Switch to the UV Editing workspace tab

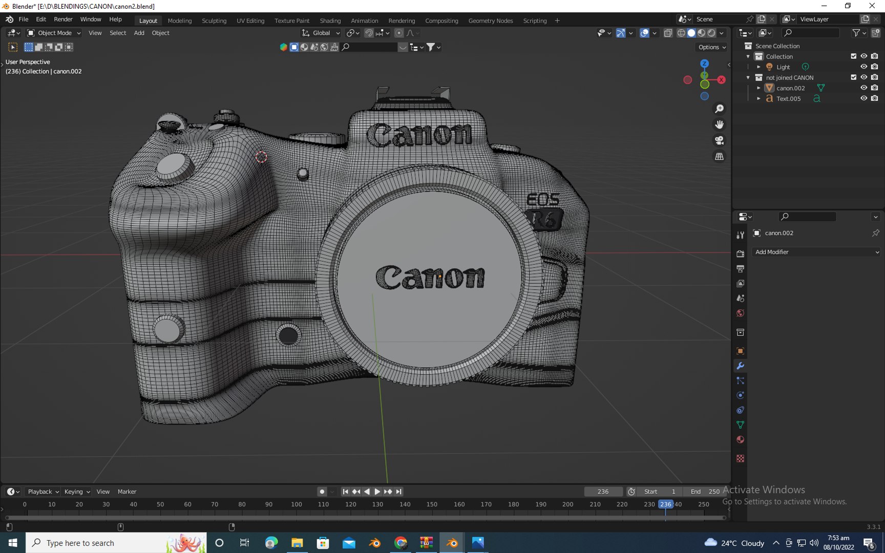250,20
